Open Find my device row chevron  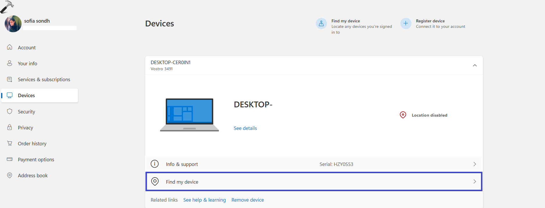(x=475, y=182)
